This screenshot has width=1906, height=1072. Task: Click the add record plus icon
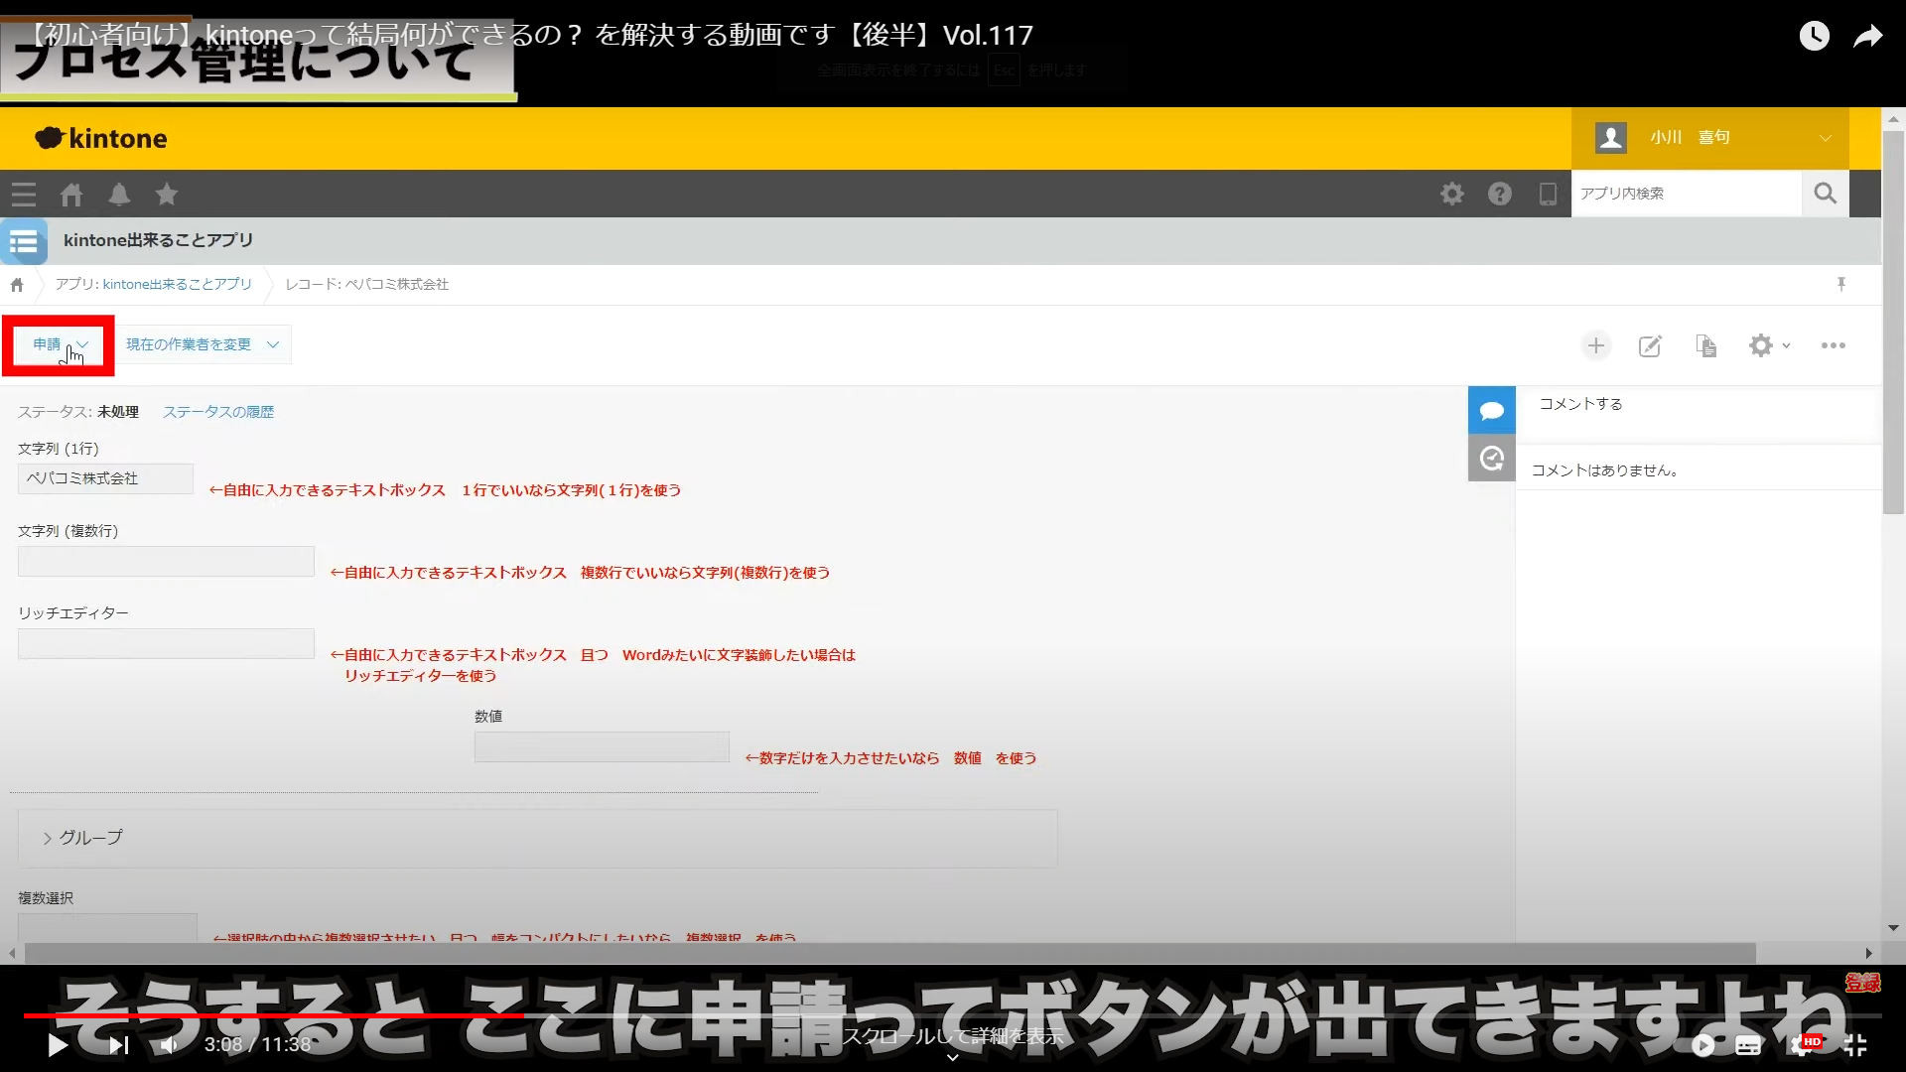[x=1596, y=345]
